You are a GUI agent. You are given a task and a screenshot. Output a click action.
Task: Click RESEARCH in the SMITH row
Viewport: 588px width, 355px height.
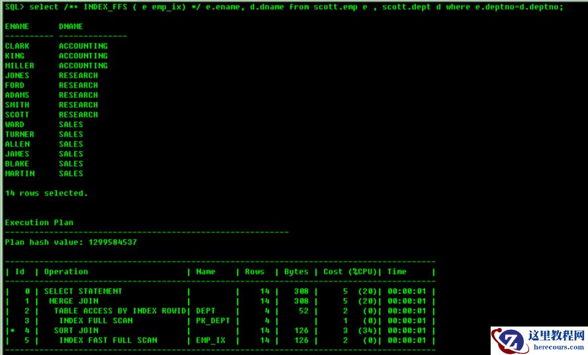[78, 105]
